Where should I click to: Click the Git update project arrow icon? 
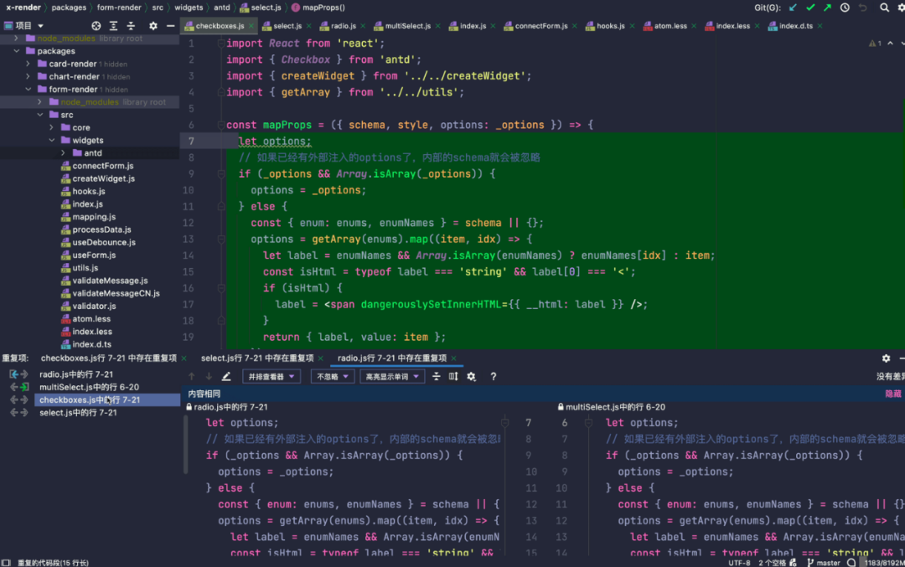tap(793, 8)
